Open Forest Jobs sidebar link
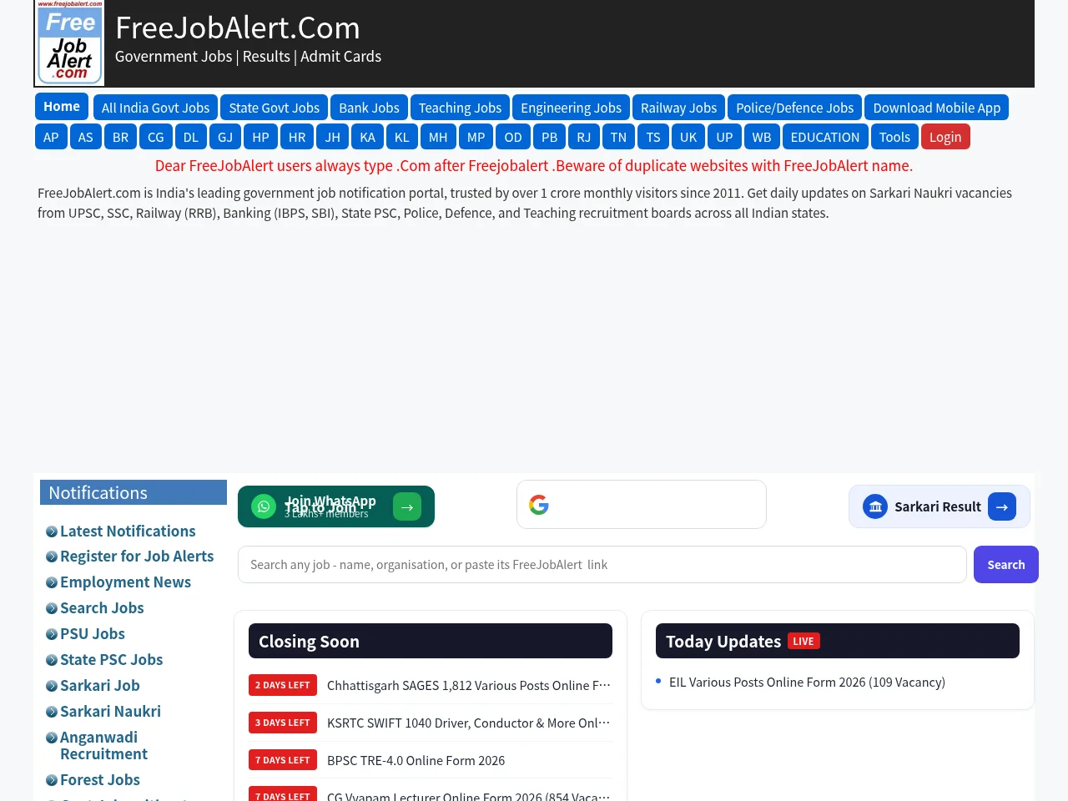 (x=100, y=779)
